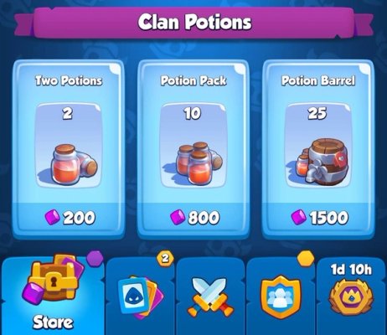
Task: Click the Store tab label
Action: pyautogui.click(x=53, y=322)
